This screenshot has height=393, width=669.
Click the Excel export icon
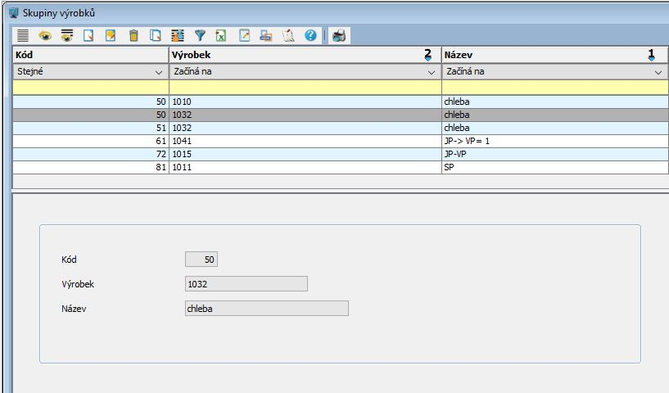click(x=221, y=35)
